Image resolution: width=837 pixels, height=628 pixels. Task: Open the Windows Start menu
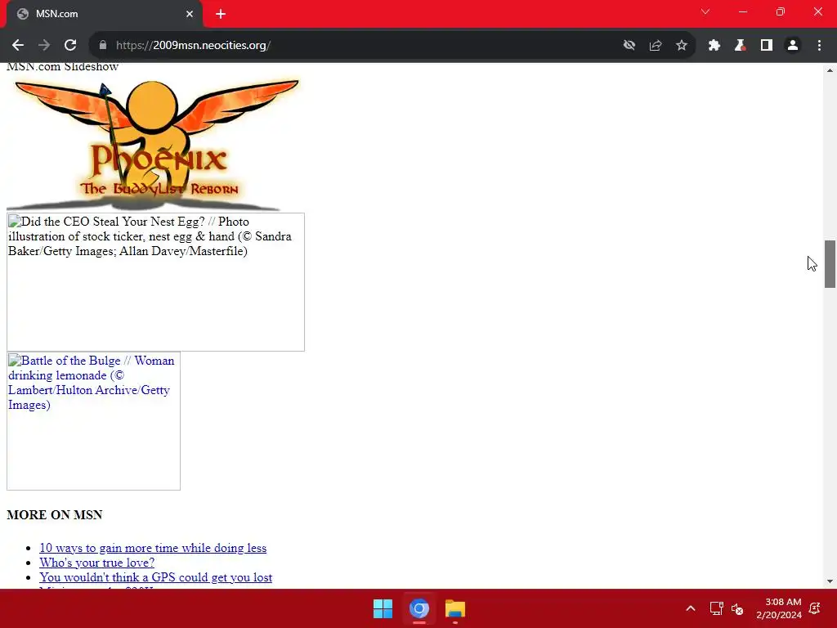(383, 608)
